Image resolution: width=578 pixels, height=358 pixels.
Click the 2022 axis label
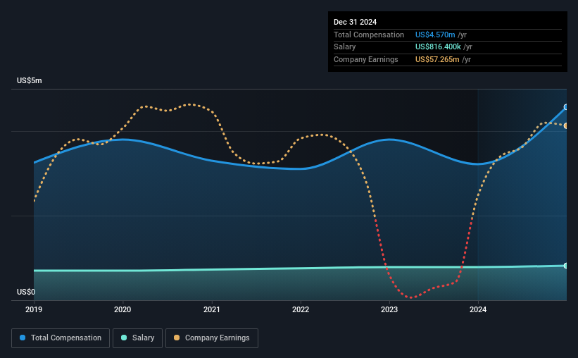pos(301,309)
